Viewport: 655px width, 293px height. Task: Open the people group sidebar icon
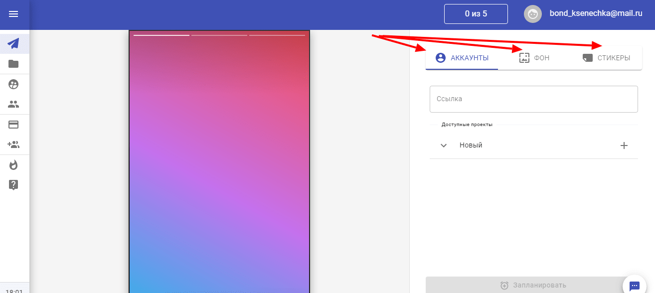click(14, 104)
